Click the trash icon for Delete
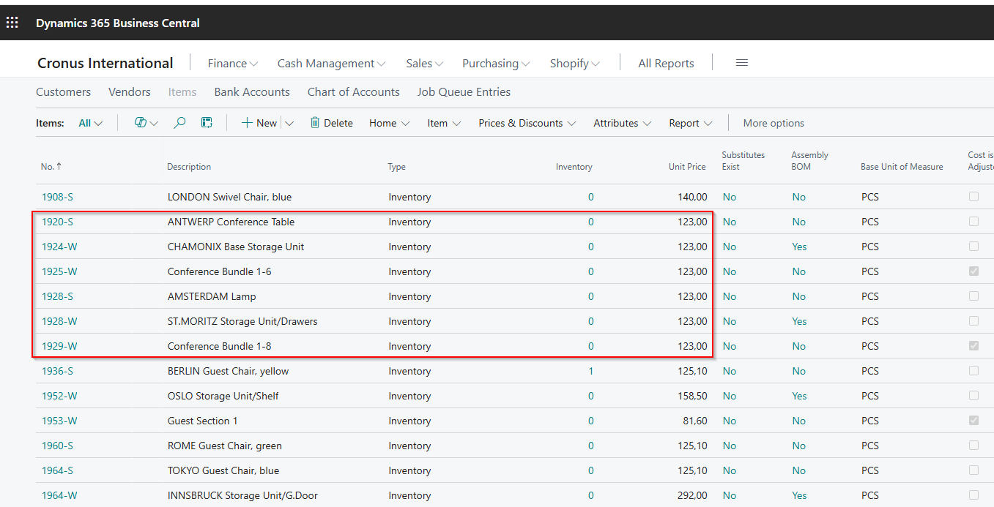 [315, 123]
